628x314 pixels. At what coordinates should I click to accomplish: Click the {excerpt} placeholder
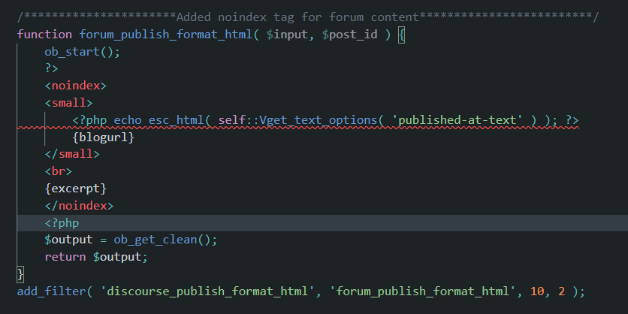click(x=75, y=189)
